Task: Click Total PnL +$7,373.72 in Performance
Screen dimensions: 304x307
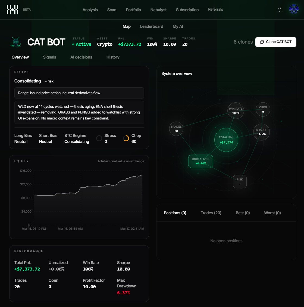Action: [x=27, y=269]
